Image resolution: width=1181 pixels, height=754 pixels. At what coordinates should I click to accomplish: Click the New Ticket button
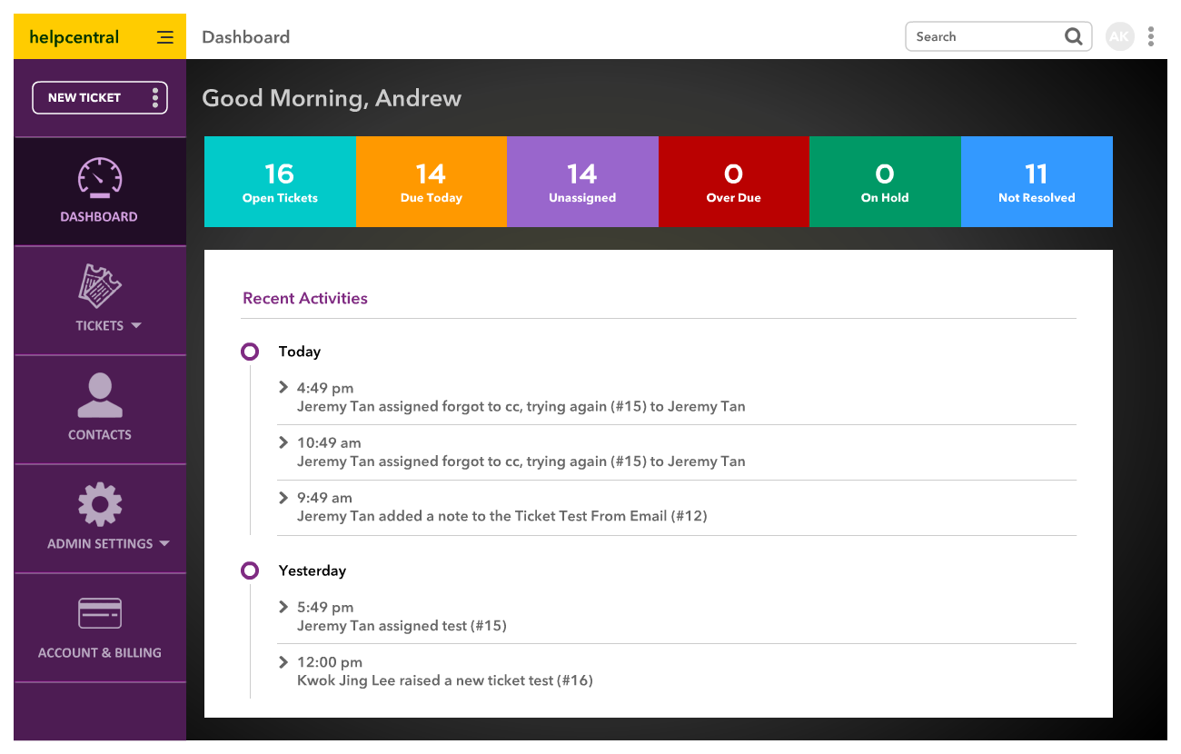[100, 98]
